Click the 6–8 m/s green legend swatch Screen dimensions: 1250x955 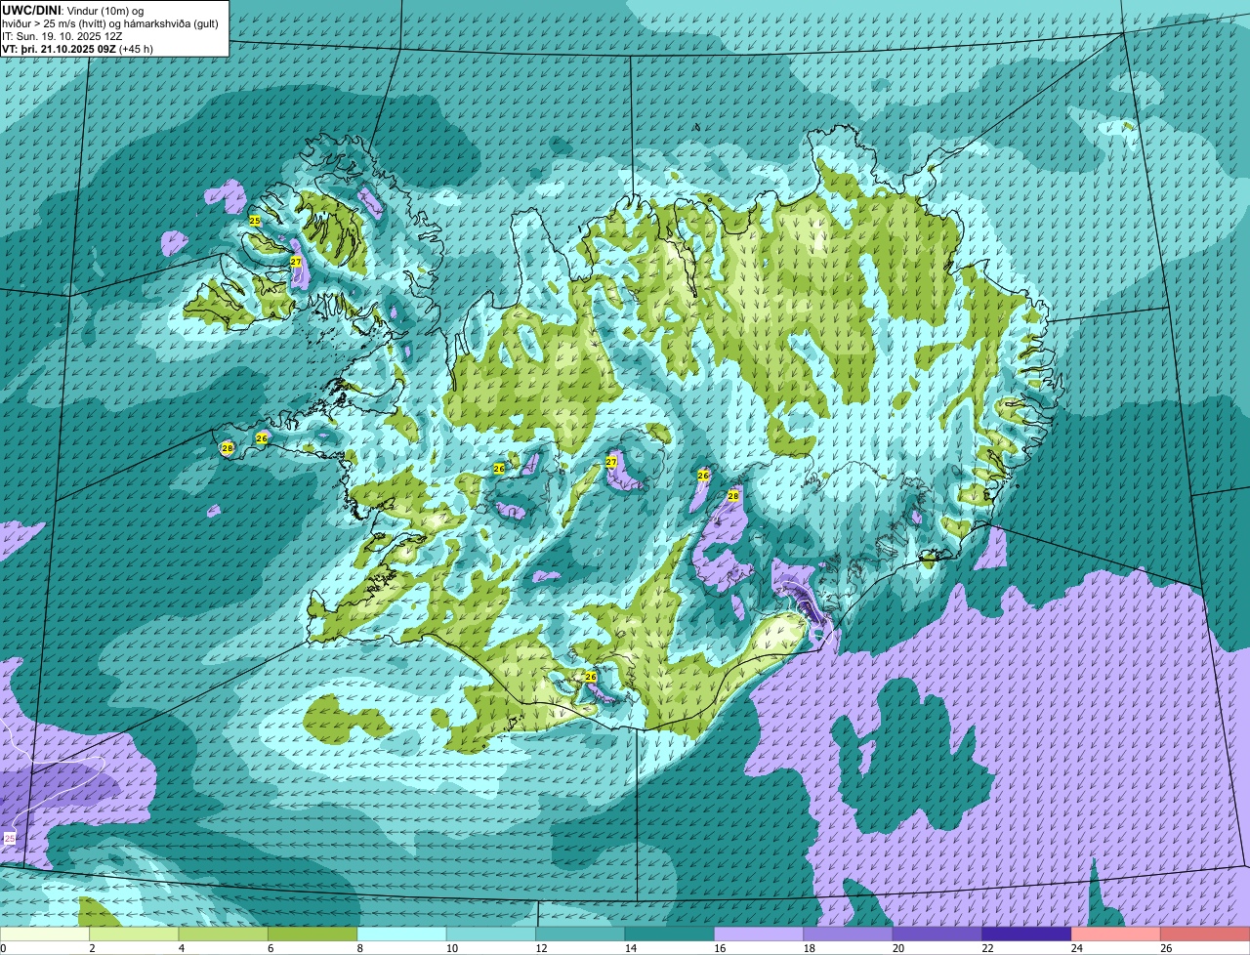point(312,934)
